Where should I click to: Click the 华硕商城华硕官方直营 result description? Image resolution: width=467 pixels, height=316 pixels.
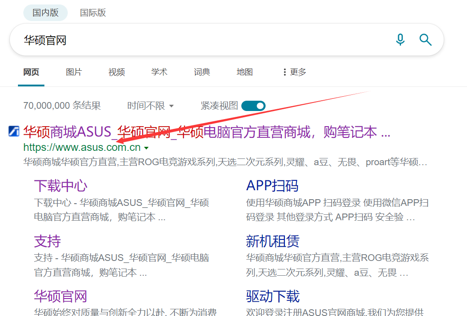pyautogui.click(x=226, y=162)
